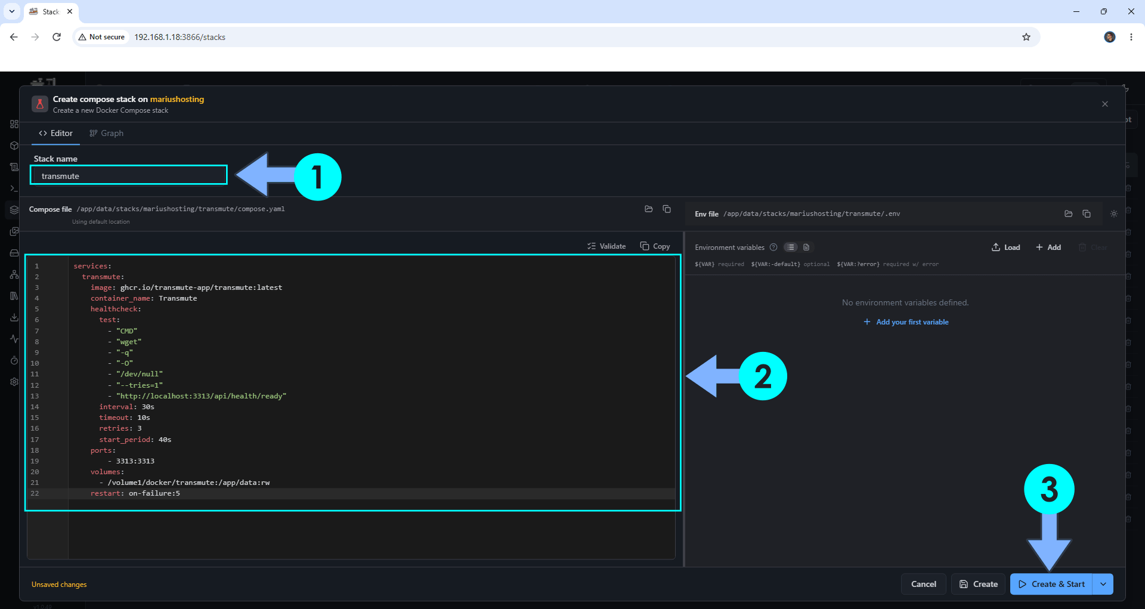Click the image line in compose editor
Screen dimensions: 1145x609
click(x=186, y=288)
